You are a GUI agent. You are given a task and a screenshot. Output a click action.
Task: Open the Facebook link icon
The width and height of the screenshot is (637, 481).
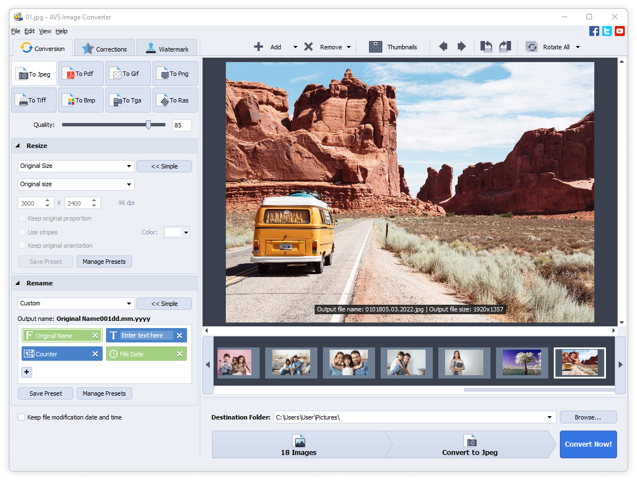(x=594, y=31)
